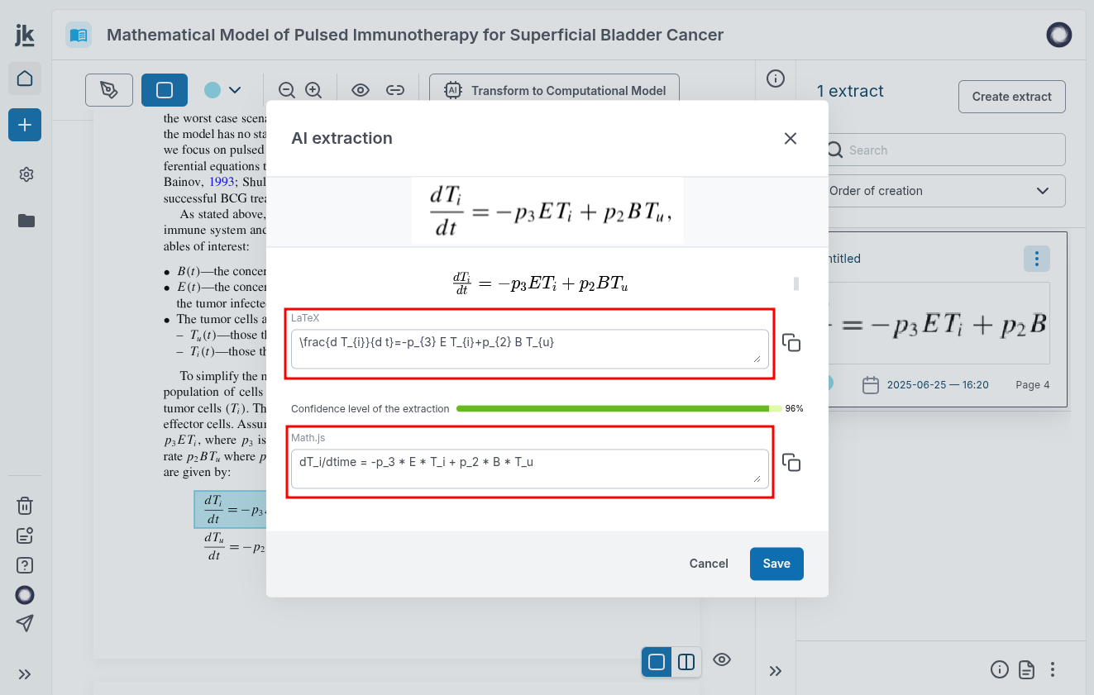Expand the left sidebar with double chevron

25,674
